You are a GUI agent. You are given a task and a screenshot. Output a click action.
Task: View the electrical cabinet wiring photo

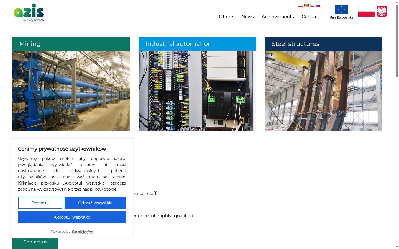click(x=197, y=91)
